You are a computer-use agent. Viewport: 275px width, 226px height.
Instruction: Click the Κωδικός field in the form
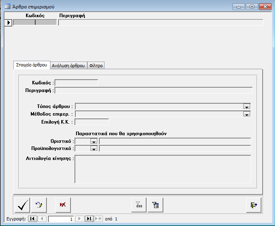pos(76,83)
